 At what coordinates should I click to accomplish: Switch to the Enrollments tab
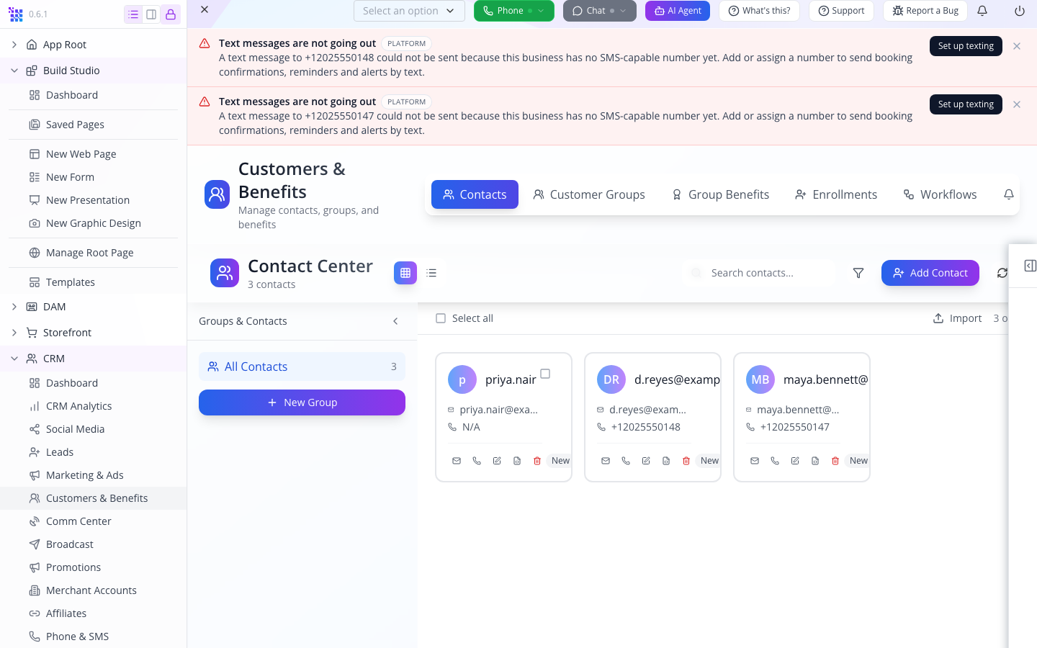click(x=836, y=194)
